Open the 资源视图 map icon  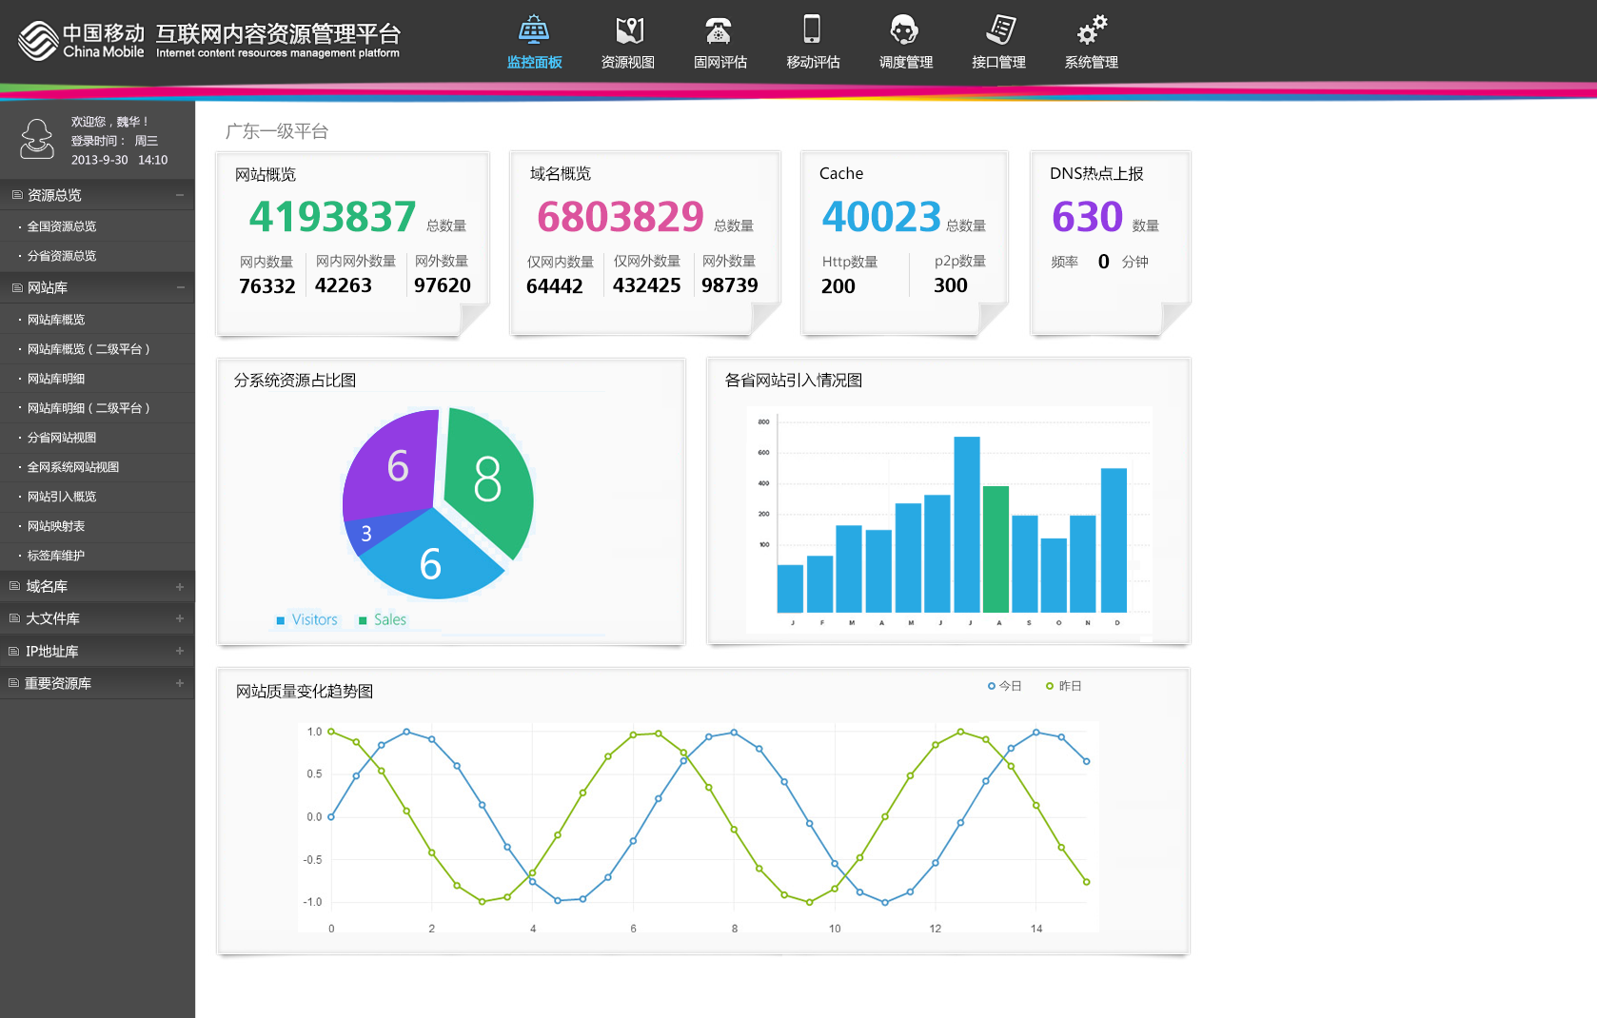click(x=628, y=30)
